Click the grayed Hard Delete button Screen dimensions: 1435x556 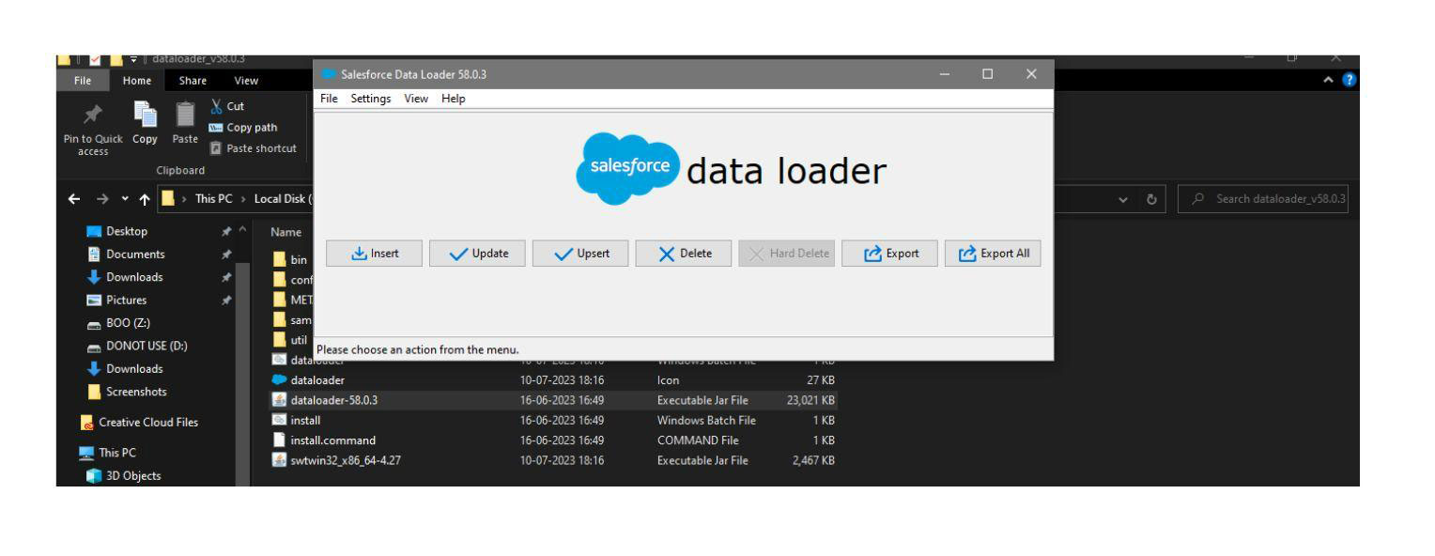tap(785, 254)
